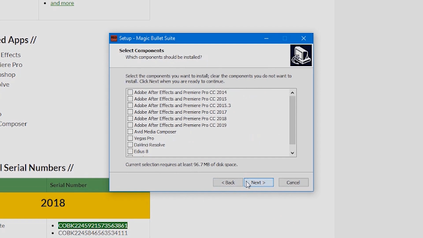Click the component list scrollbar thumb
Viewport: 423px width, 238px height.
[x=292, y=120]
